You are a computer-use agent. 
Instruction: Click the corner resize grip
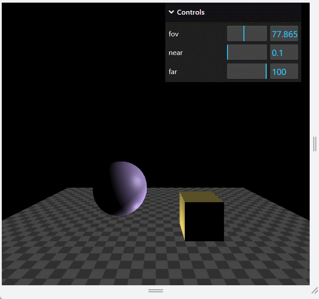(315, 291)
